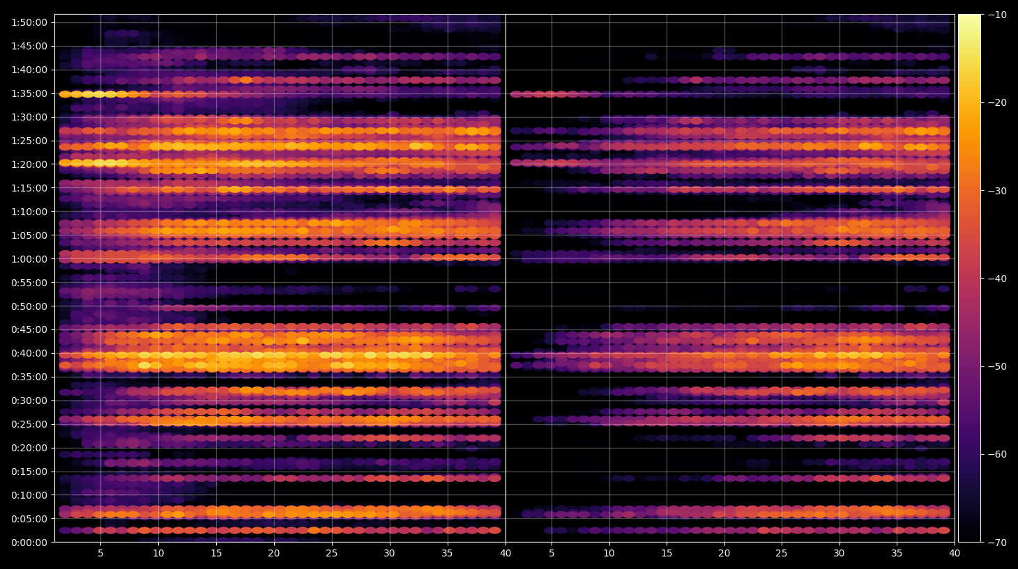
Task: Select the 1:30:00 time label
Action: [x=29, y=117]
